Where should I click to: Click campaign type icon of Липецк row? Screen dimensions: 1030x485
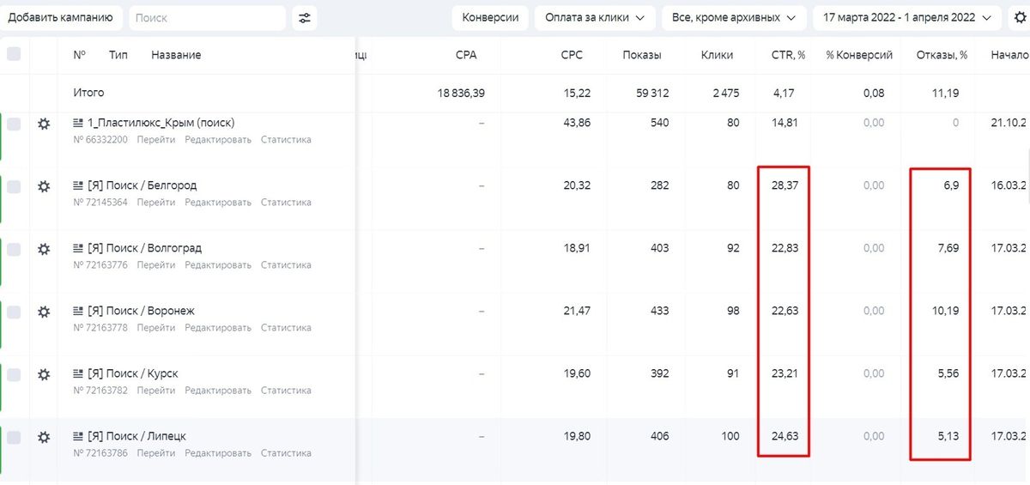click(x=78, y=436)
